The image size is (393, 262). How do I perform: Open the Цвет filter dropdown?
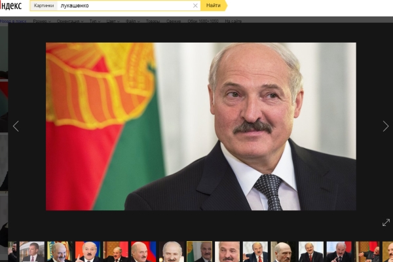[113, 21]
